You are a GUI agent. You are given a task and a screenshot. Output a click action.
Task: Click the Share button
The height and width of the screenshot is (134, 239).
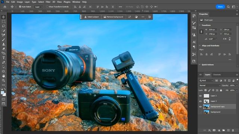[220, 7]
